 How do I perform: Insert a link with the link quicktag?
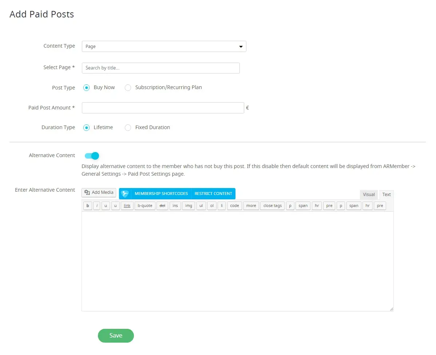tap(127, 206)
